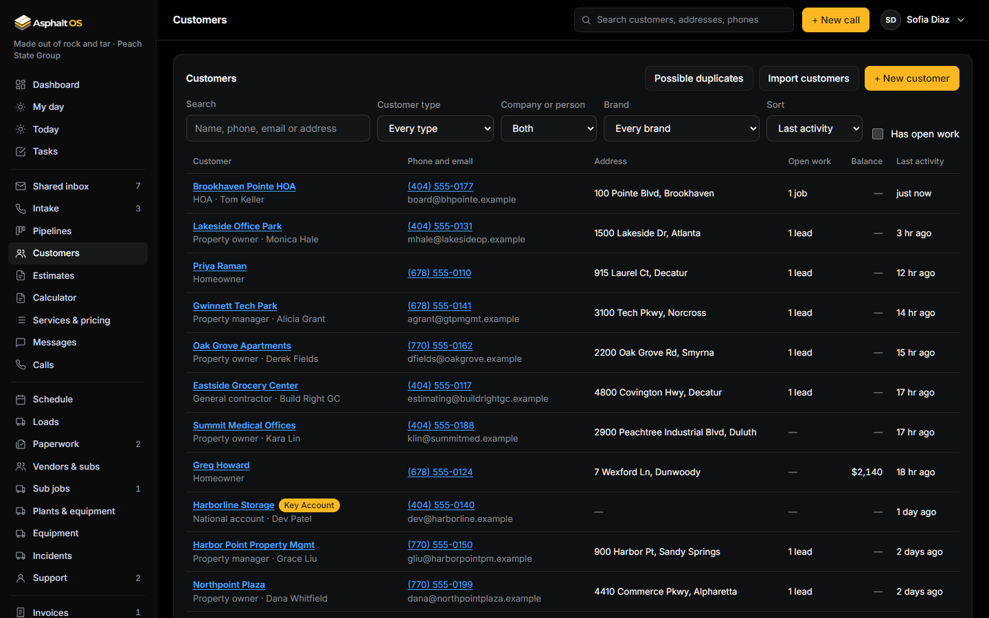Click the New customer button
This screenshot has height=618, width=989.
pos(912,78)
